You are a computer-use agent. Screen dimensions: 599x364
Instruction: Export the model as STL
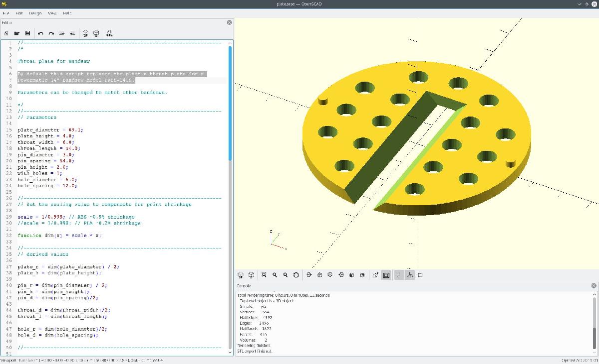[x=109, y=33]
